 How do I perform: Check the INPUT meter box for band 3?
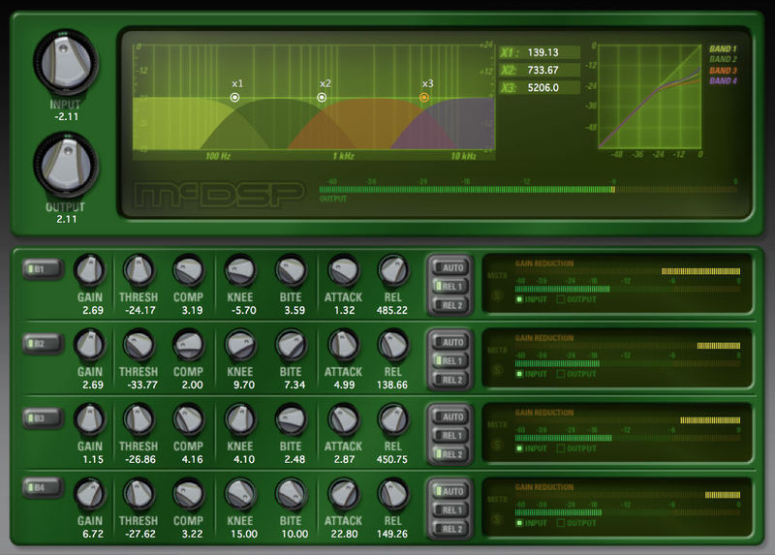point(519,448)
